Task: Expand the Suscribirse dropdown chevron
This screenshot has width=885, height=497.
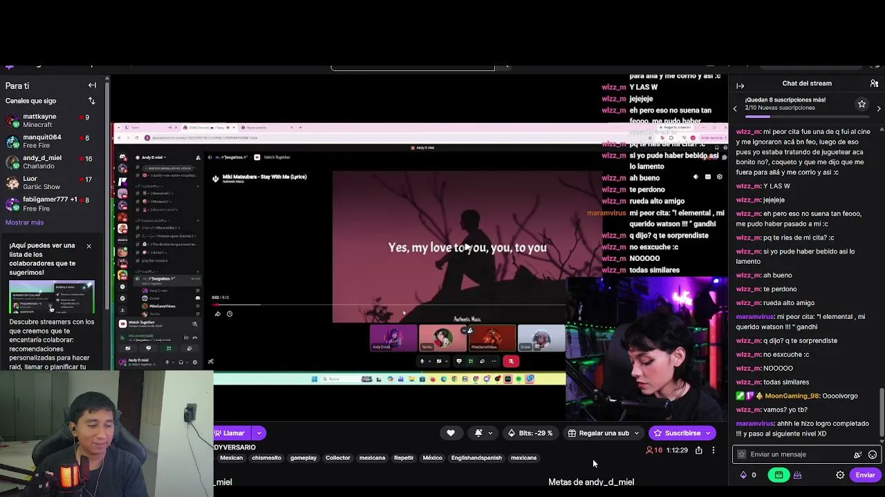Action: pos(708,433)
